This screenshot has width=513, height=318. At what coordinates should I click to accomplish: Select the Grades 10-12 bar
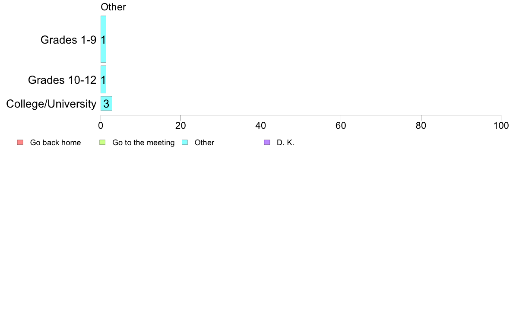(x=103, y=79)
